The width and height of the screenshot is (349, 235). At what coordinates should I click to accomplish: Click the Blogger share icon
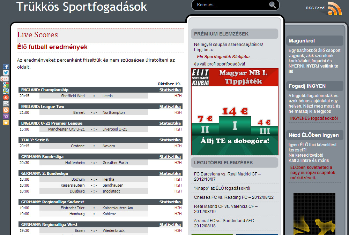point(6,110)
